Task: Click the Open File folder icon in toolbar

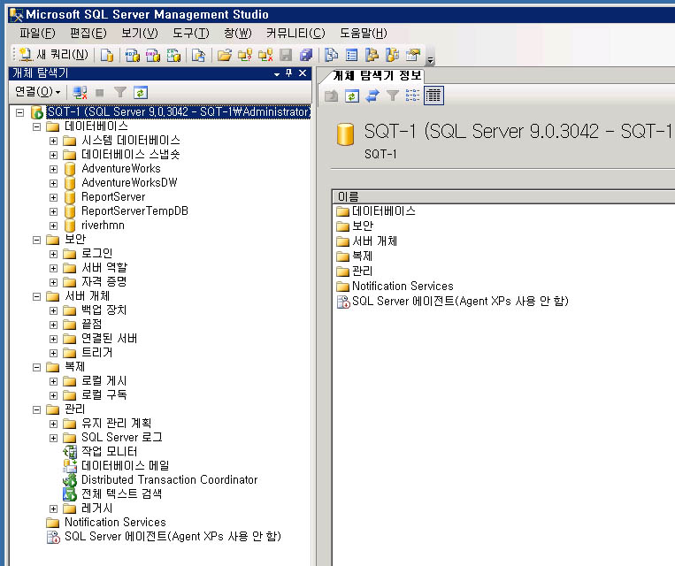Action: 225,55
